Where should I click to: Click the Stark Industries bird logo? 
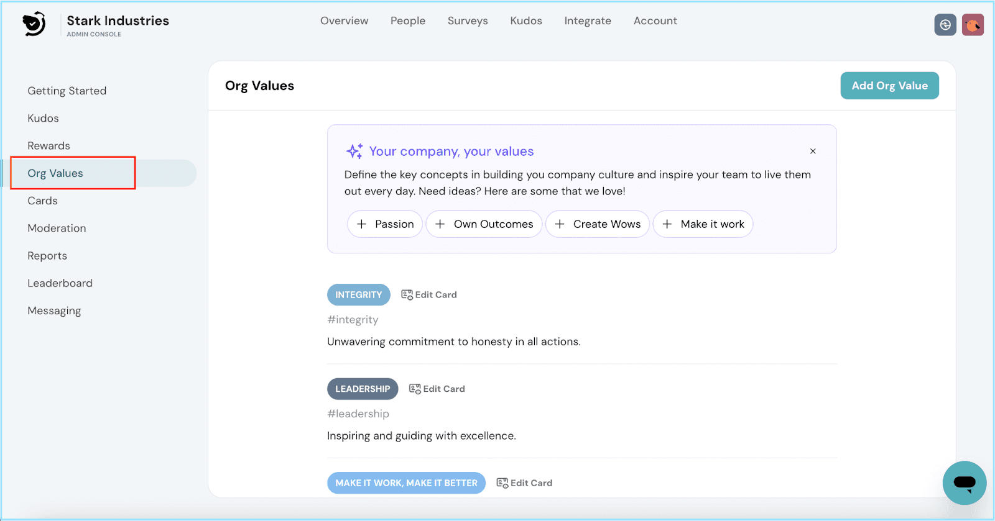34,24
